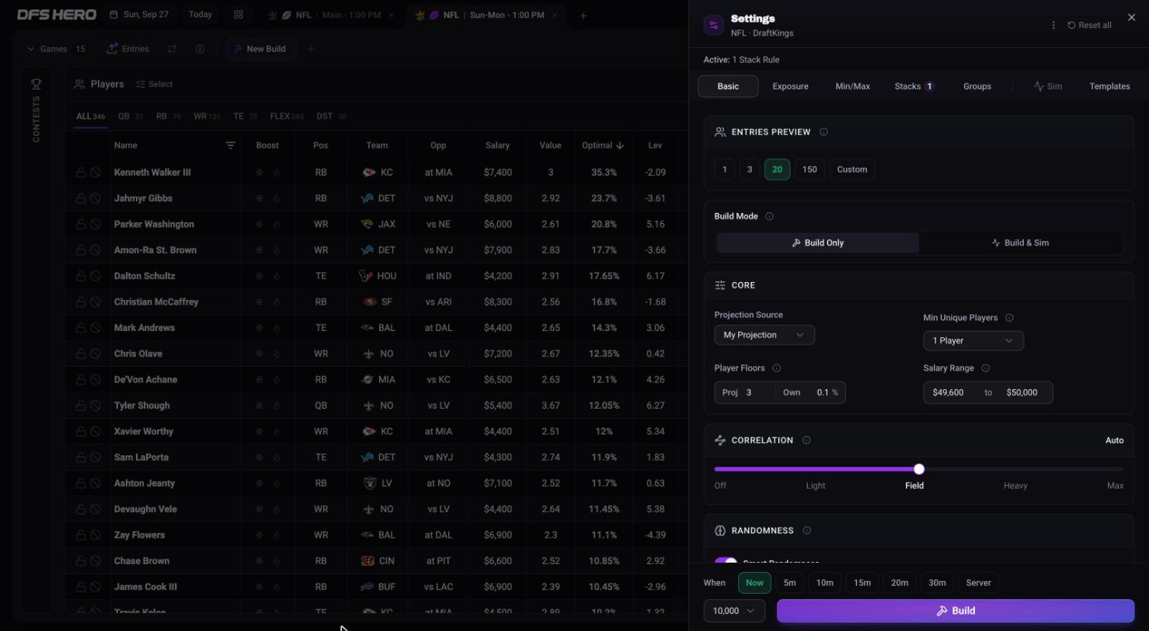Open the date picker Sun, Sep 27

pos(139,15)
